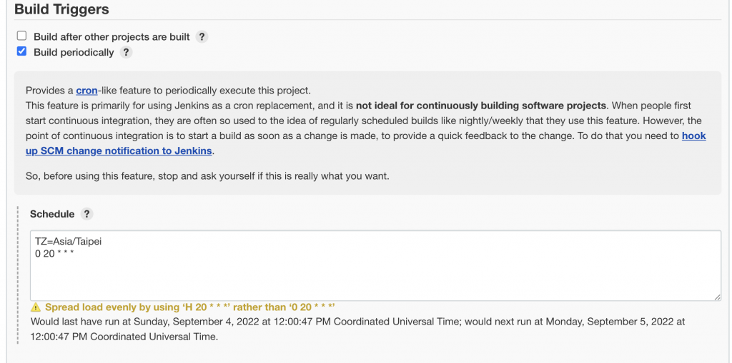
Task: Grab the Schedule textarea resize handle
Action: click(x=716, y=296)
